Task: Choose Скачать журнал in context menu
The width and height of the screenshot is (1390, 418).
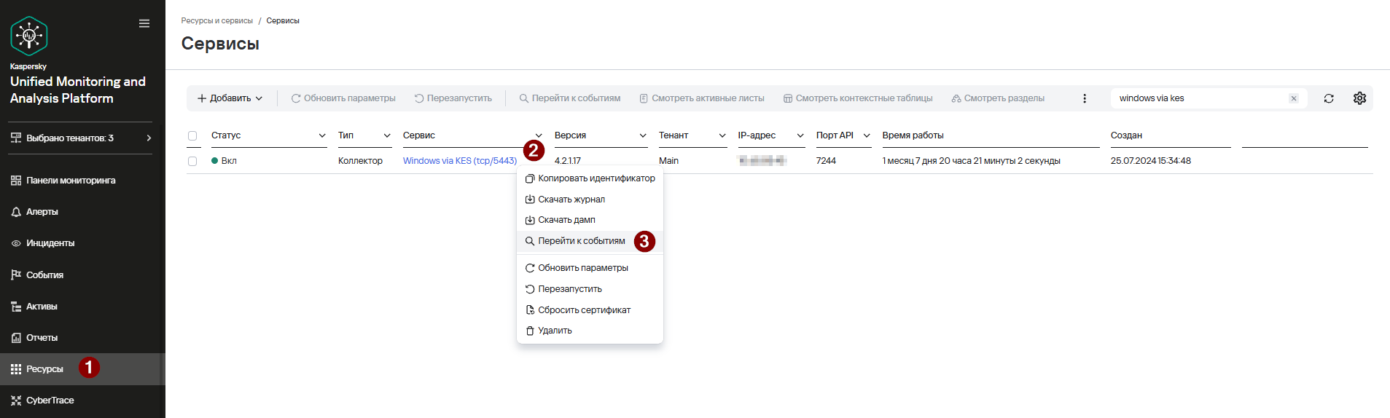Action: tap(590, 200)
